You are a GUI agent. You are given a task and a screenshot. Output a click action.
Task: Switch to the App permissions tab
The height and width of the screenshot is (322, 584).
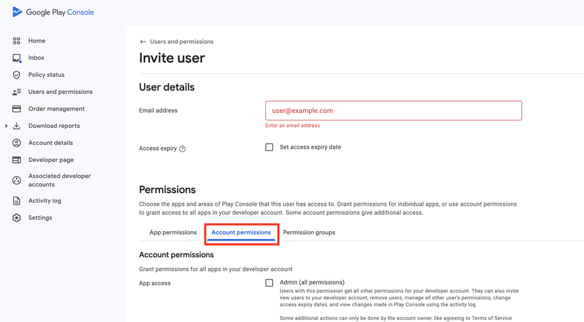pyautogui.click(x=173, y=232)
